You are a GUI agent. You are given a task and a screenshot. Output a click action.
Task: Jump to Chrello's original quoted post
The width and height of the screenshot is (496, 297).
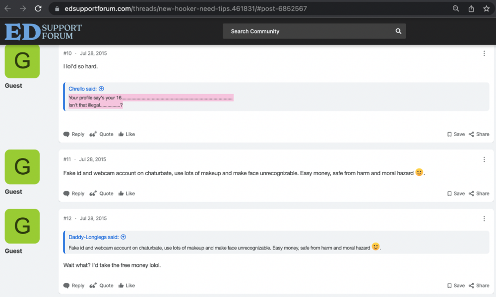click(101, 89)
